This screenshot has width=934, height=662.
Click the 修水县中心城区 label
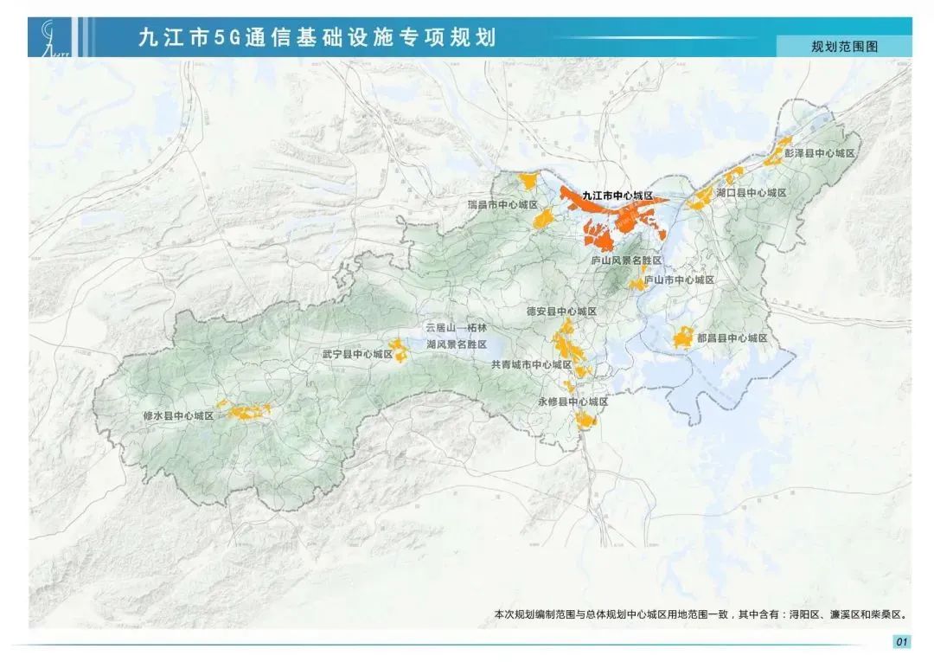point(178,416)
